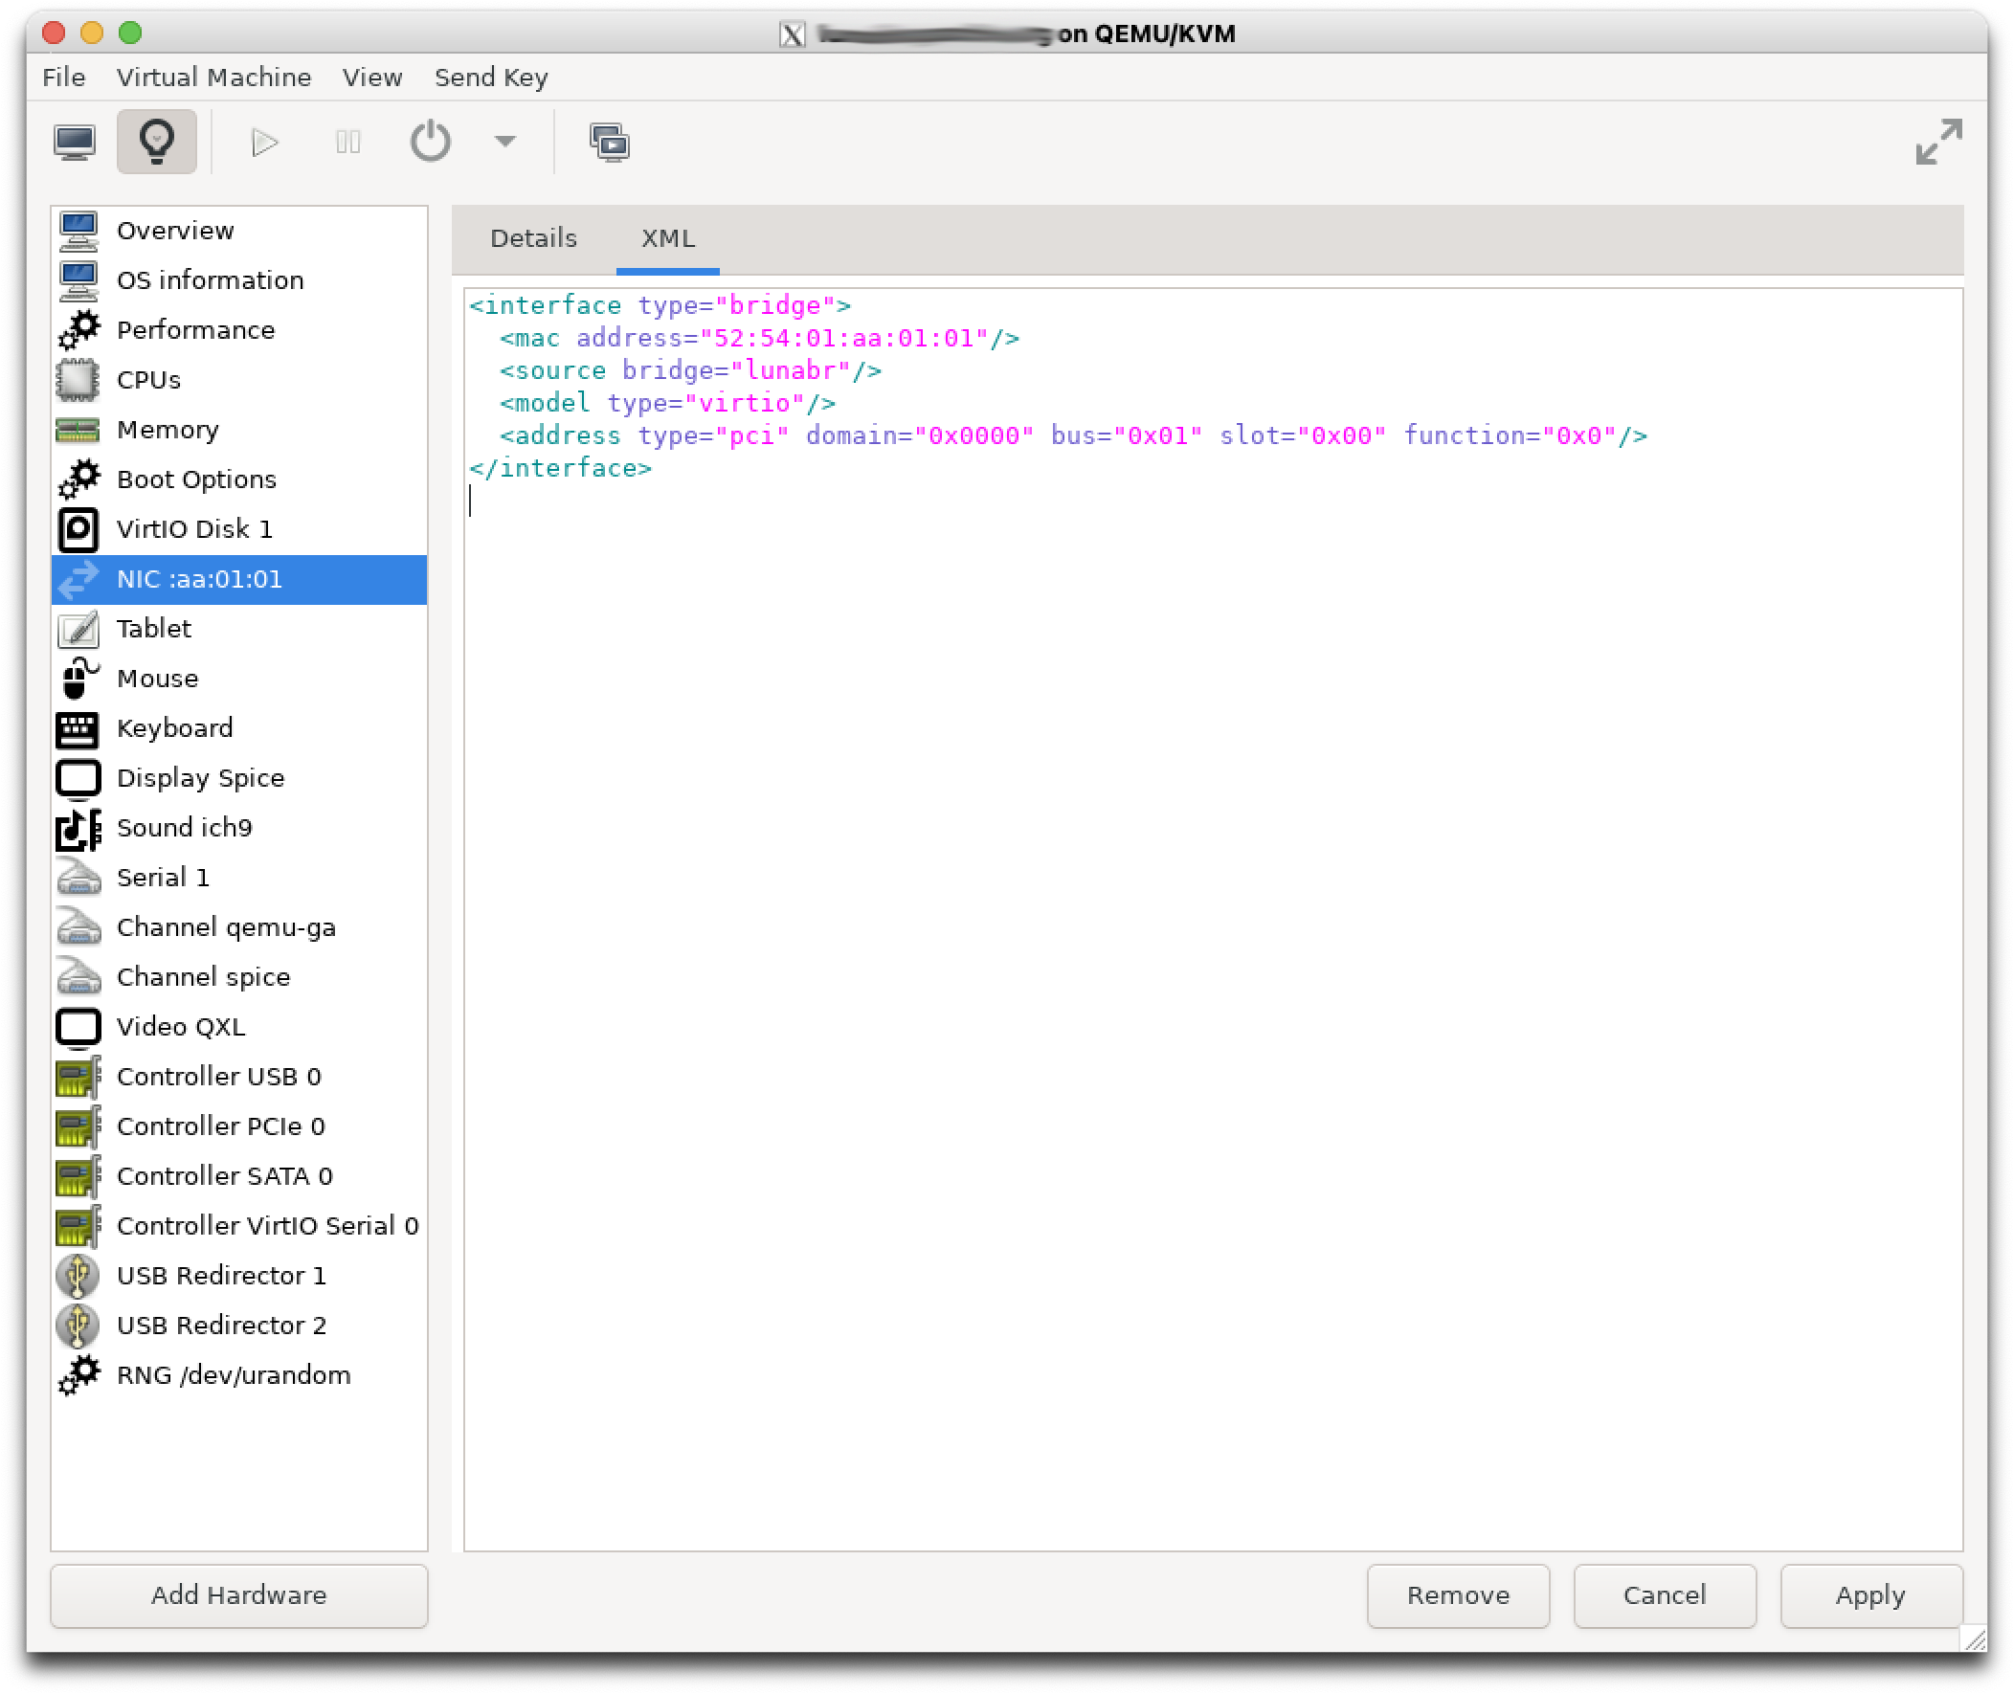Power on the virtual machine
This screenshot has height=1694, width=2014.
click(x=264, y=143)
